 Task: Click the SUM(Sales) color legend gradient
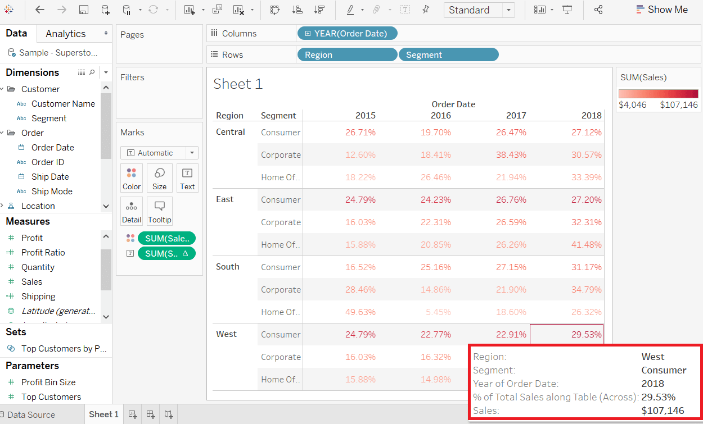pos(658,94)
